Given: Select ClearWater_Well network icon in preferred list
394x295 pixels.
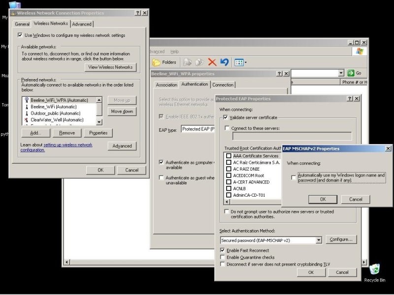Looking at the screenshot, I should point(27,119).
